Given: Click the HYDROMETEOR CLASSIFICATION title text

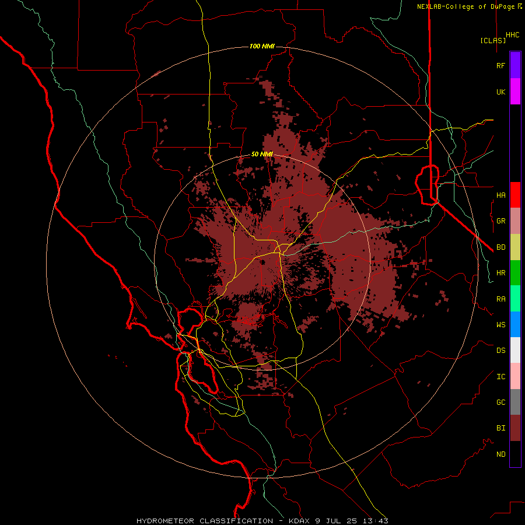Looking at the screenshot, I should tap(205, 521).
